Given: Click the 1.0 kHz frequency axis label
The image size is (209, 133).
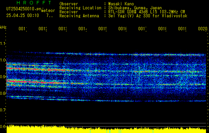Looking at the screenshot, I should 3,60.
